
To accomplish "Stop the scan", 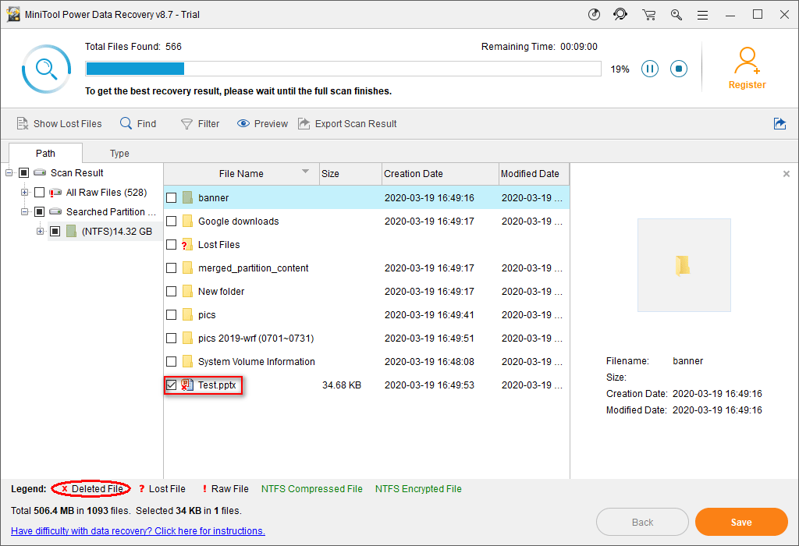I will coord(679,69).
